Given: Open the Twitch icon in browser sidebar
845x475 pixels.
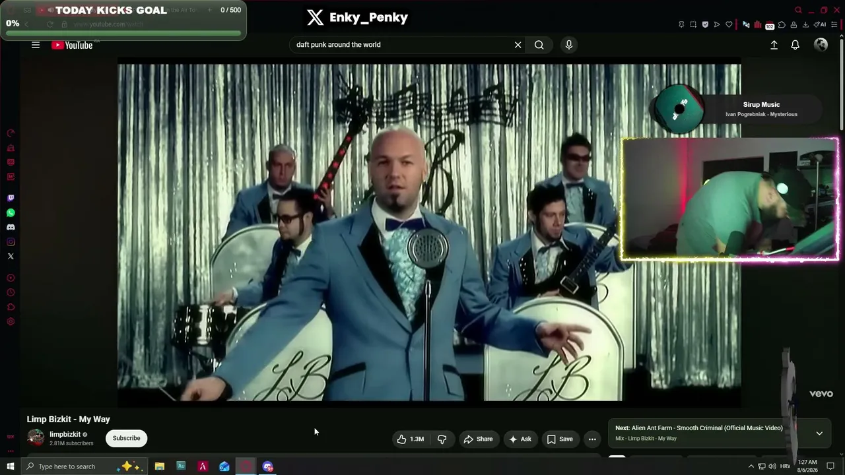Looking at the screenshot, I should [11, 198].
